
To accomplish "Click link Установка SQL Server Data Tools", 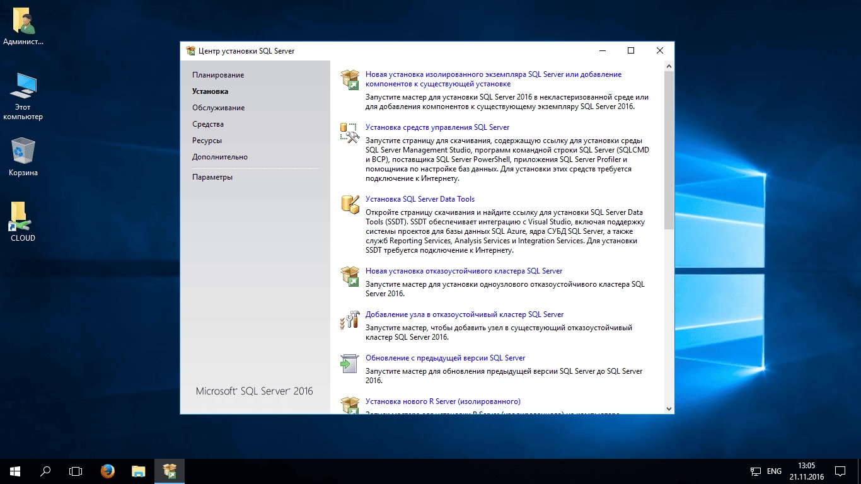I will 420,199.
